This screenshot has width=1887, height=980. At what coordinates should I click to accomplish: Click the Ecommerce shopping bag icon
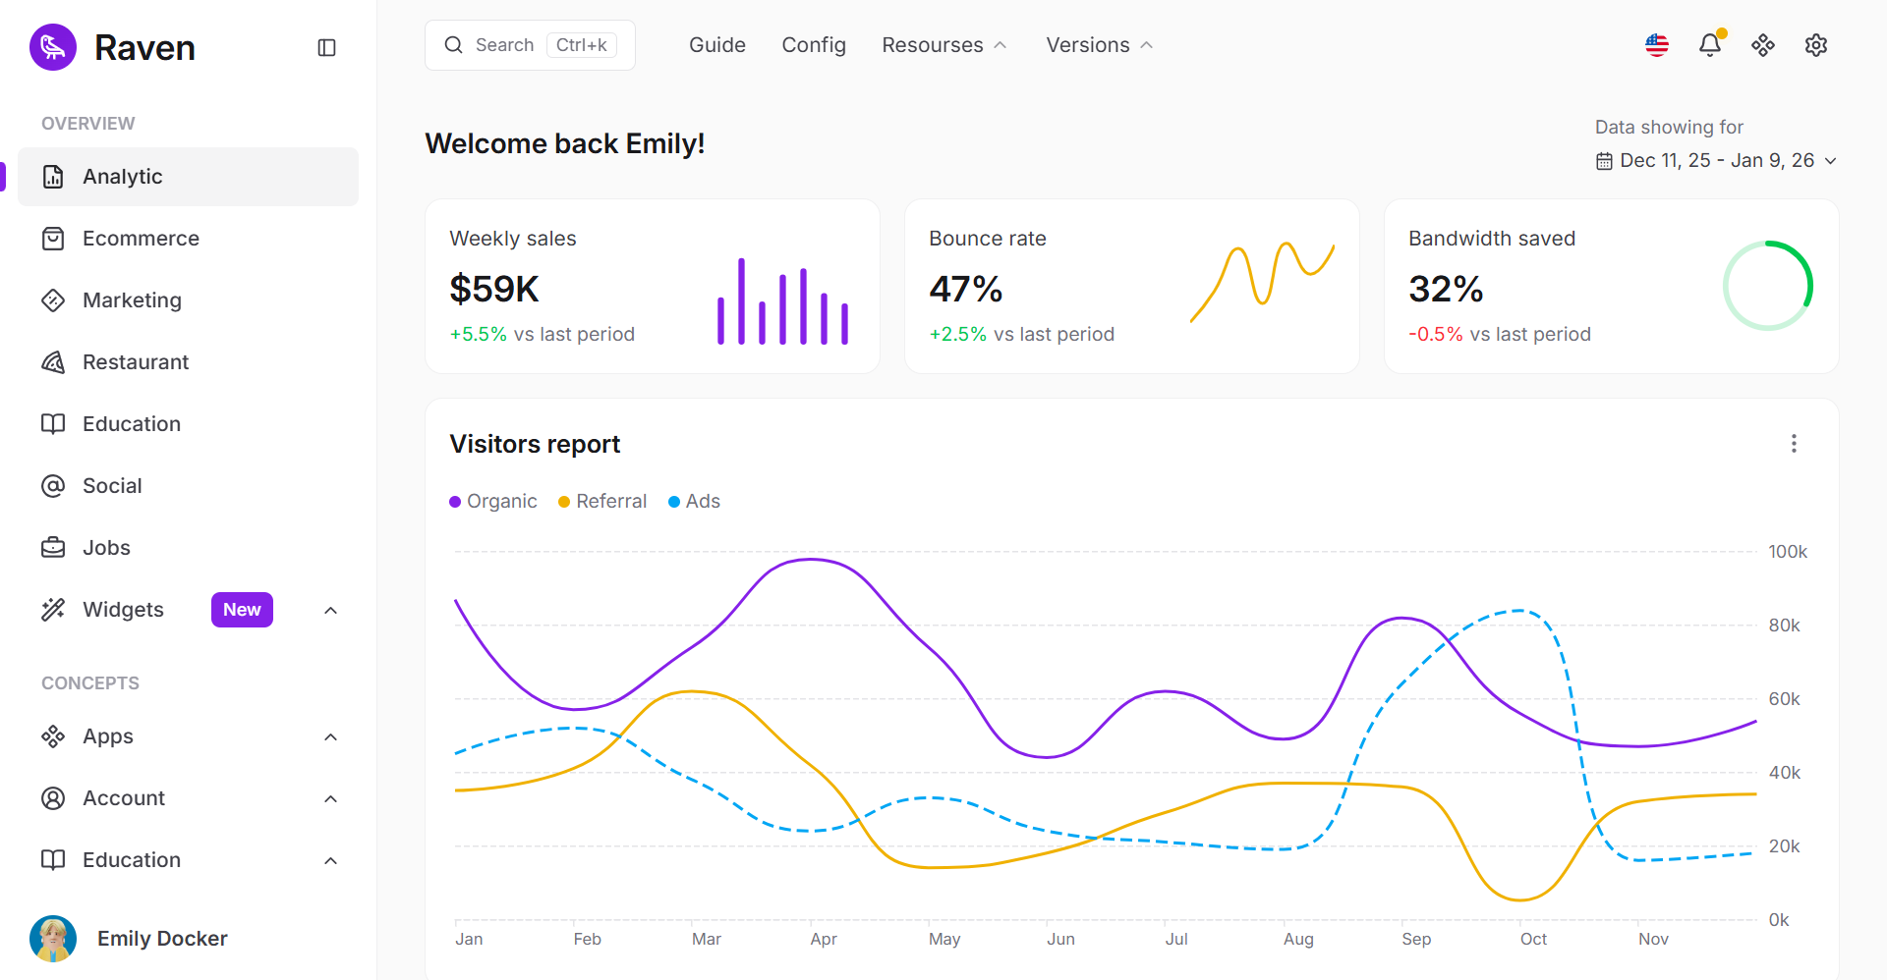click(53, 239)
